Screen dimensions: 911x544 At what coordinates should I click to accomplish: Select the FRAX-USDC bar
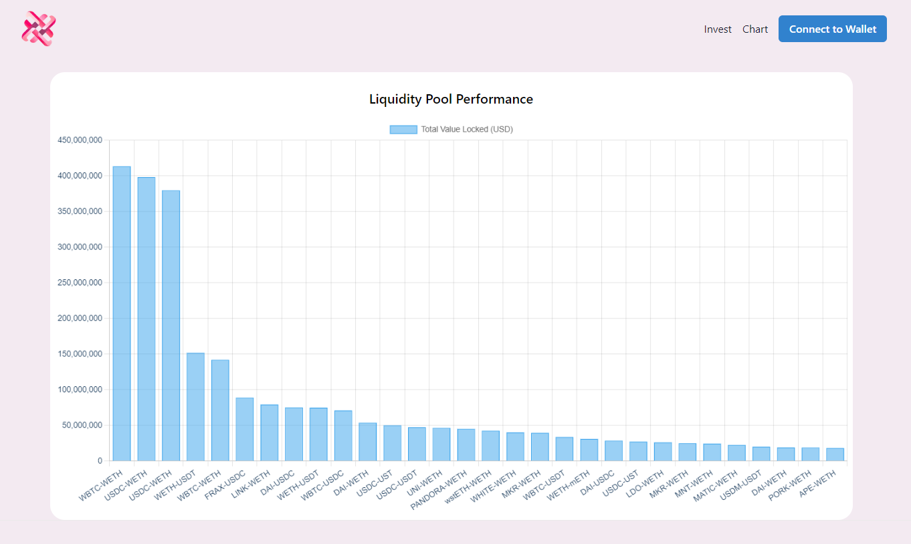pyautogui.click(x=245, y=429)
